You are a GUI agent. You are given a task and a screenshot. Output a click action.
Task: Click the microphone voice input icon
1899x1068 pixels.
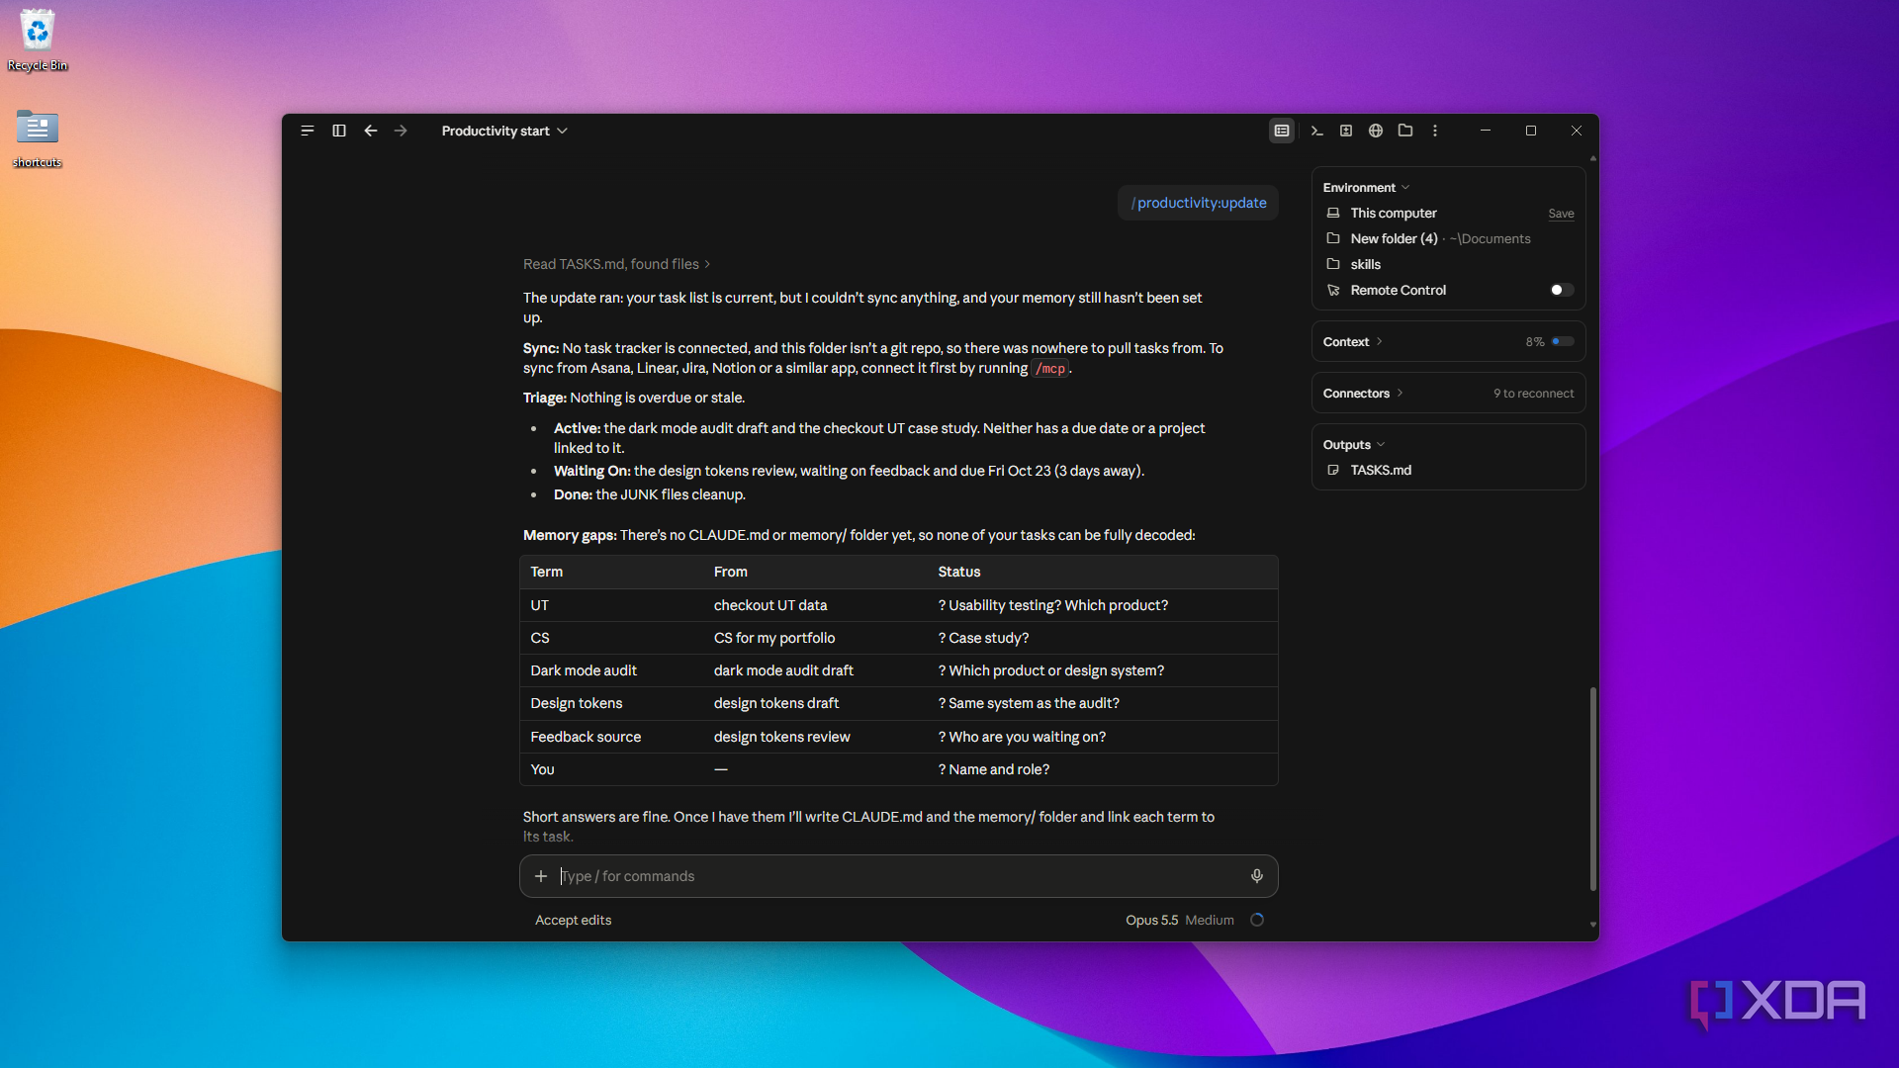point(1257,876)
